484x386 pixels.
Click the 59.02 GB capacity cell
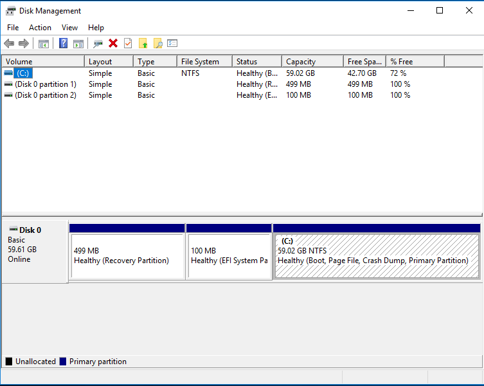[300, 73]
